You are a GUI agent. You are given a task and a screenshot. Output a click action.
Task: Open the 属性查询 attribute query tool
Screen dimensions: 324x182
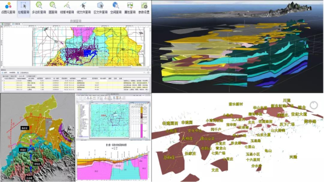coord(130,8)
